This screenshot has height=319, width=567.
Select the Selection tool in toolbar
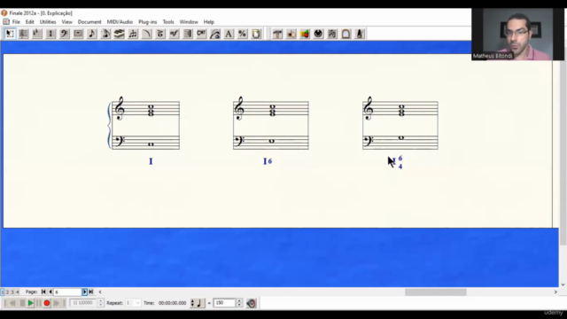point(10,34)
